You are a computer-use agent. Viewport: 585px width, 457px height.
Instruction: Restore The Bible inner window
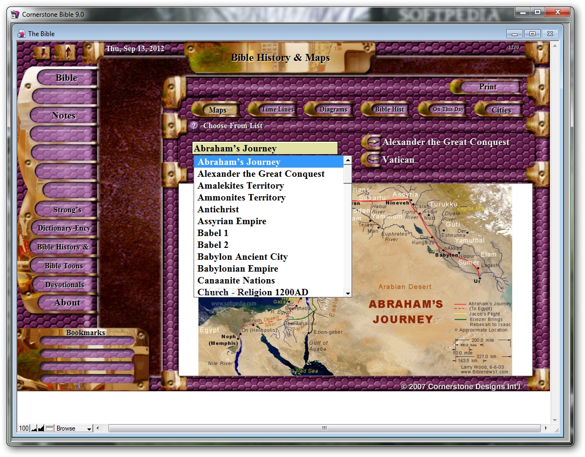[x=532, y=34]
